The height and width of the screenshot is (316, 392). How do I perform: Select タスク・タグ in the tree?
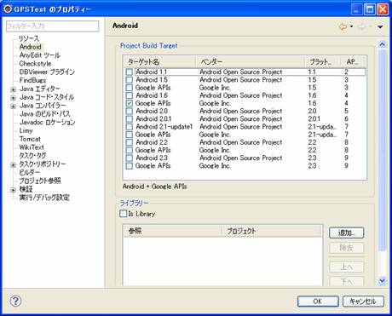click(x=32, y=156)
